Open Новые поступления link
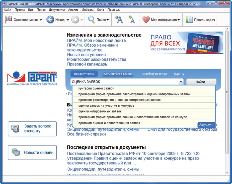Image resolution: width=232 pixels, height=184 pixels. 87,55
